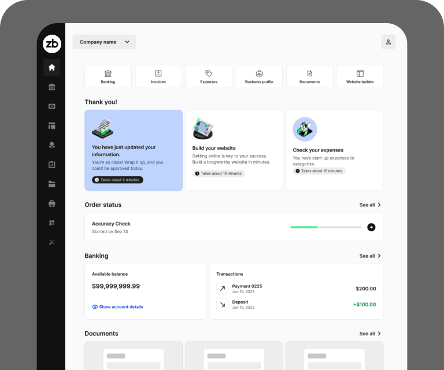This screenshot has height=370, width=444.
Task: Select the Deposit transaction label
Action: 240,302
